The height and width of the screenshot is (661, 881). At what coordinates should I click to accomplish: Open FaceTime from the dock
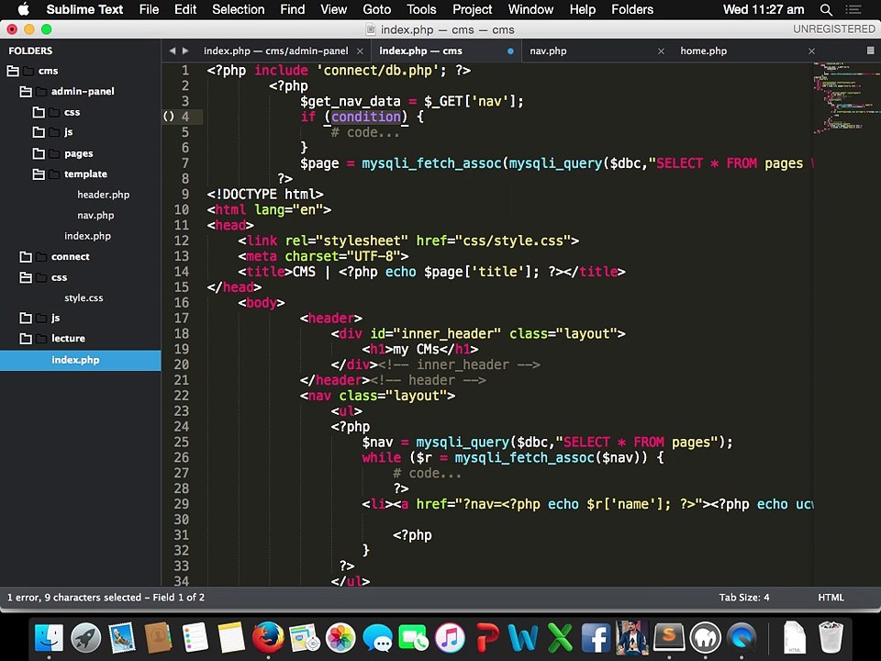[x=414, y=638]
